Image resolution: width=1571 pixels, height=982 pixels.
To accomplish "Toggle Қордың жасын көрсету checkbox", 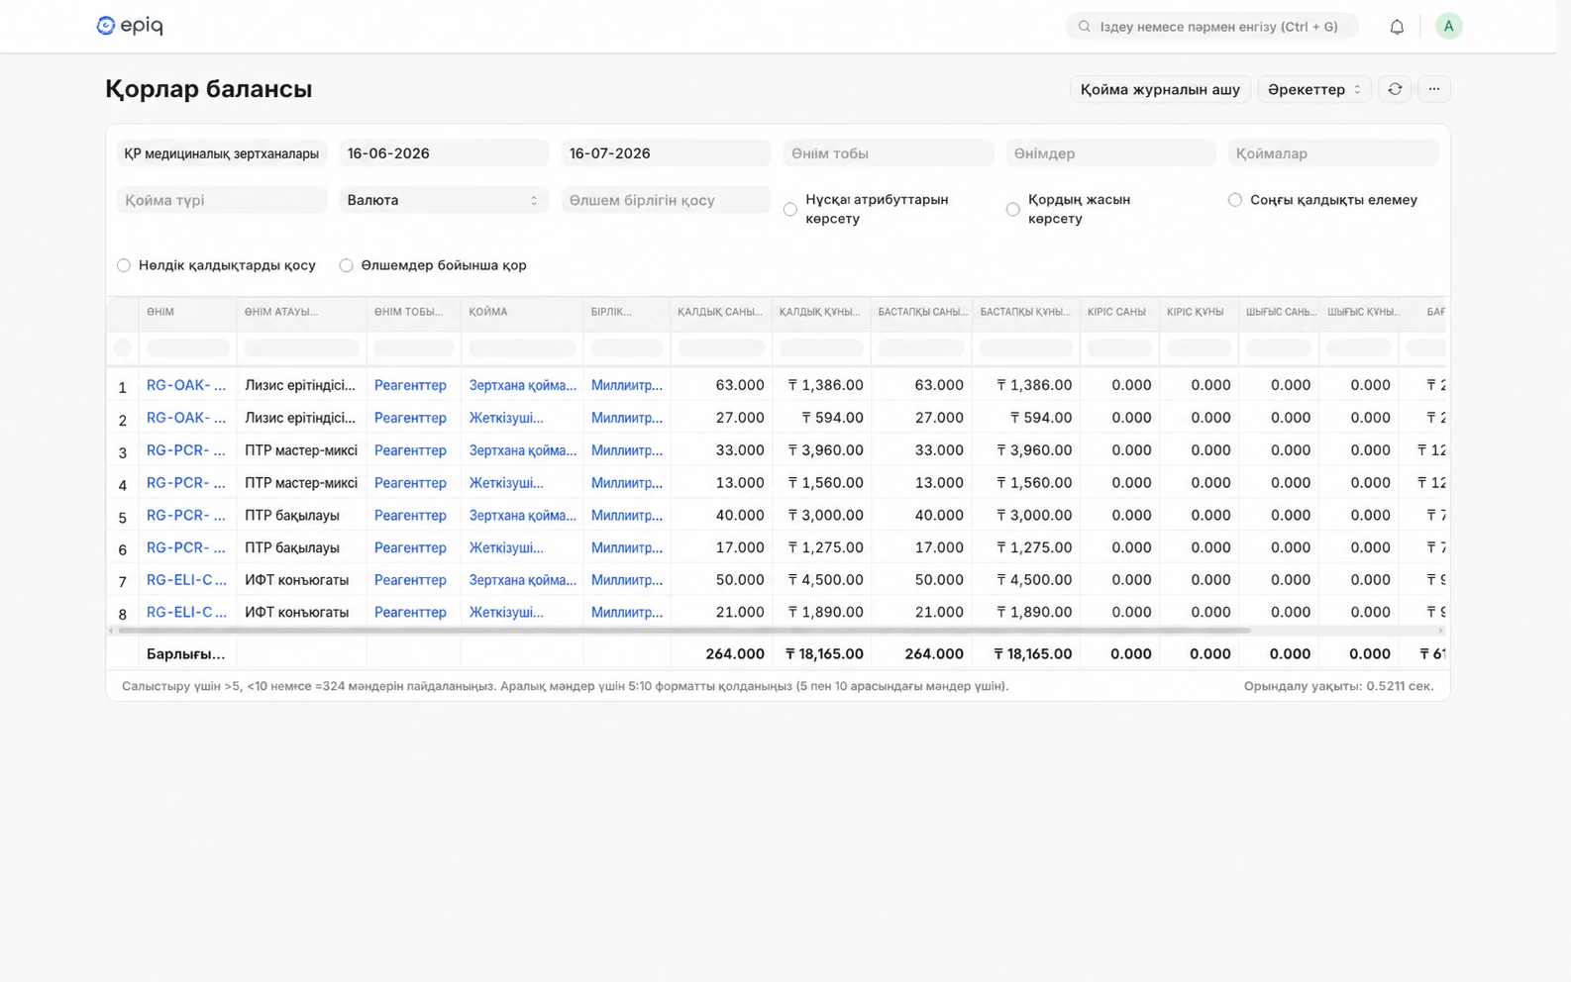I will [x=1012, y=209].
